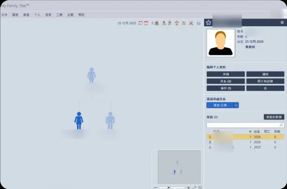Screen dimensions: 287x189
Task: Click the person portrait photo
Action: click(221, 43)
